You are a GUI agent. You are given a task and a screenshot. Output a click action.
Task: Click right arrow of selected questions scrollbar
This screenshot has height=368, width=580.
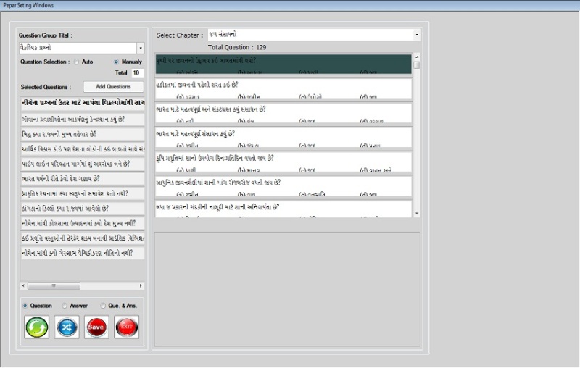(141, 286)
